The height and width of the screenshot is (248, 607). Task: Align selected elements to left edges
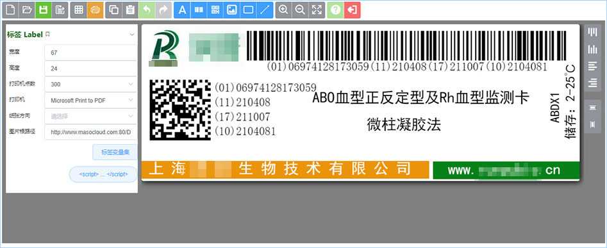coord(593,66)
